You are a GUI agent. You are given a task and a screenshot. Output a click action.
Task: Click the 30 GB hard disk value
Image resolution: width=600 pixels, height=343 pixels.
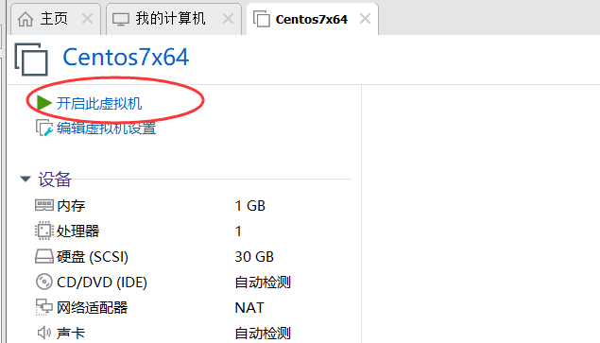click(254, 256)
